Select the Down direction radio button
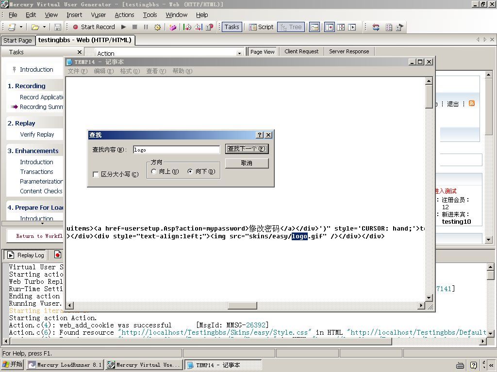This screenshot has width=497, height=372. (190, 171)
